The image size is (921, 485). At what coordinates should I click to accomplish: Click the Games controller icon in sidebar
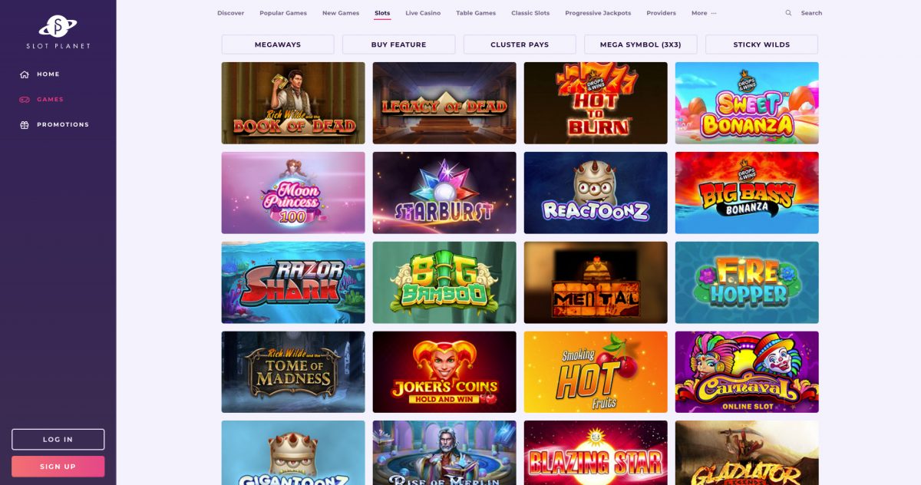click(x=25, y=100)
